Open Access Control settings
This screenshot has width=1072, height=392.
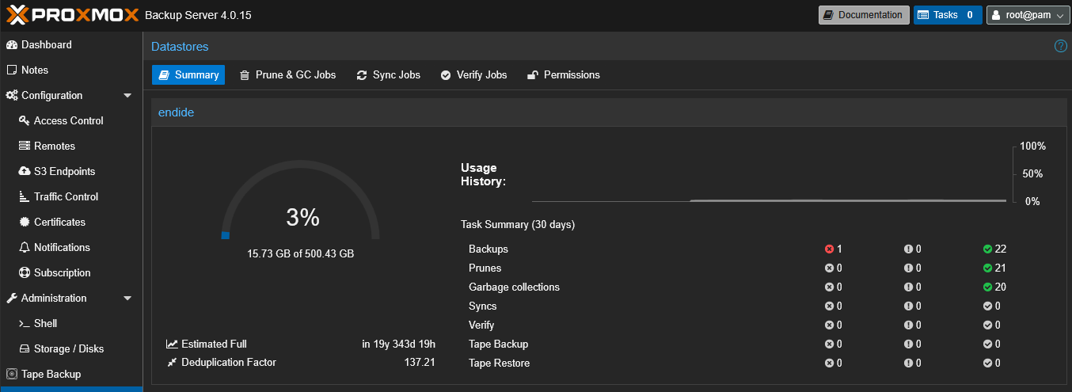tap(68, 120)
